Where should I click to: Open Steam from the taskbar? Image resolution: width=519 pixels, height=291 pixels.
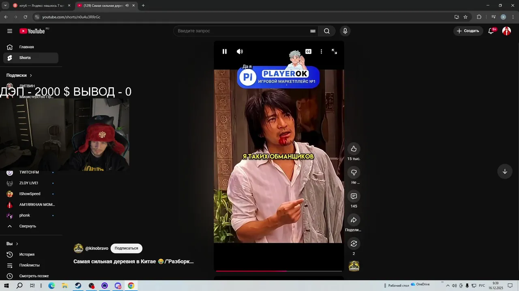click(78, 286)
